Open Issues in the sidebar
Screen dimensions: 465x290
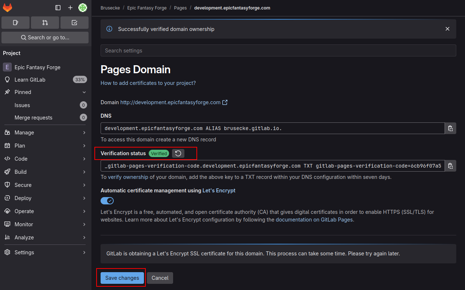coord(45,105)
